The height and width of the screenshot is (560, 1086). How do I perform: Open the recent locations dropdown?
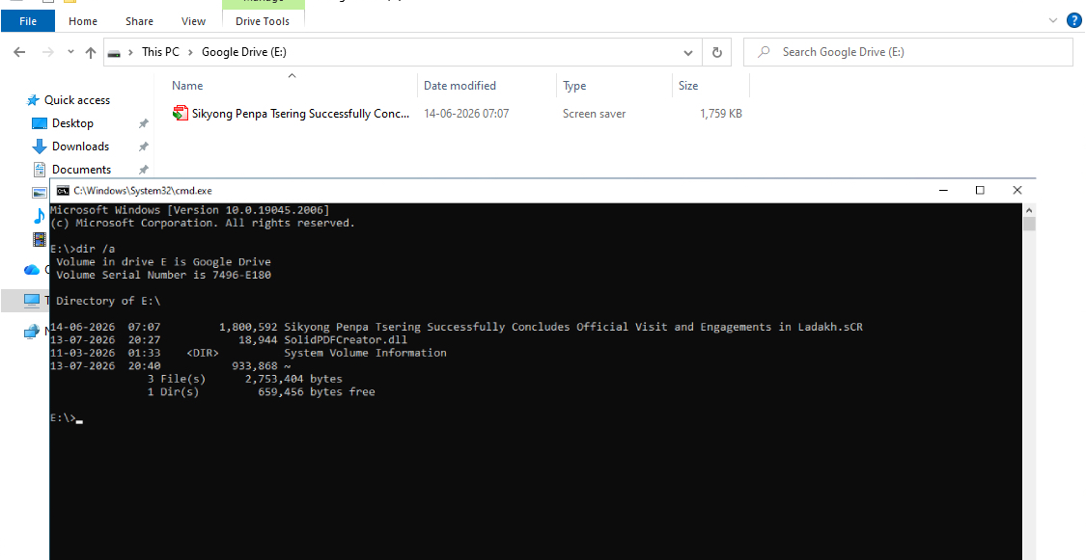70,52
